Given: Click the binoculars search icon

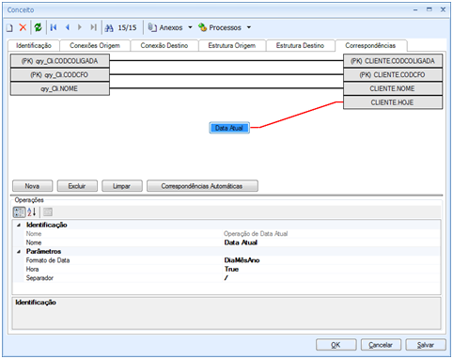Looking at the screenshot, I should coord(109,28).
